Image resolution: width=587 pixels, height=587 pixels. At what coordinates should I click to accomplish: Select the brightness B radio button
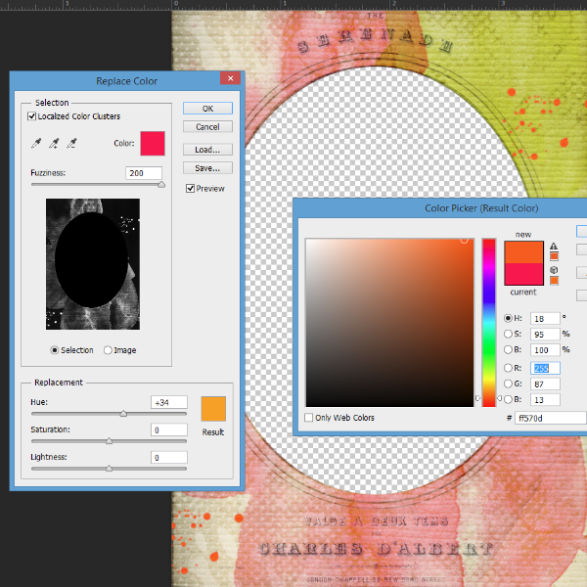508,349
